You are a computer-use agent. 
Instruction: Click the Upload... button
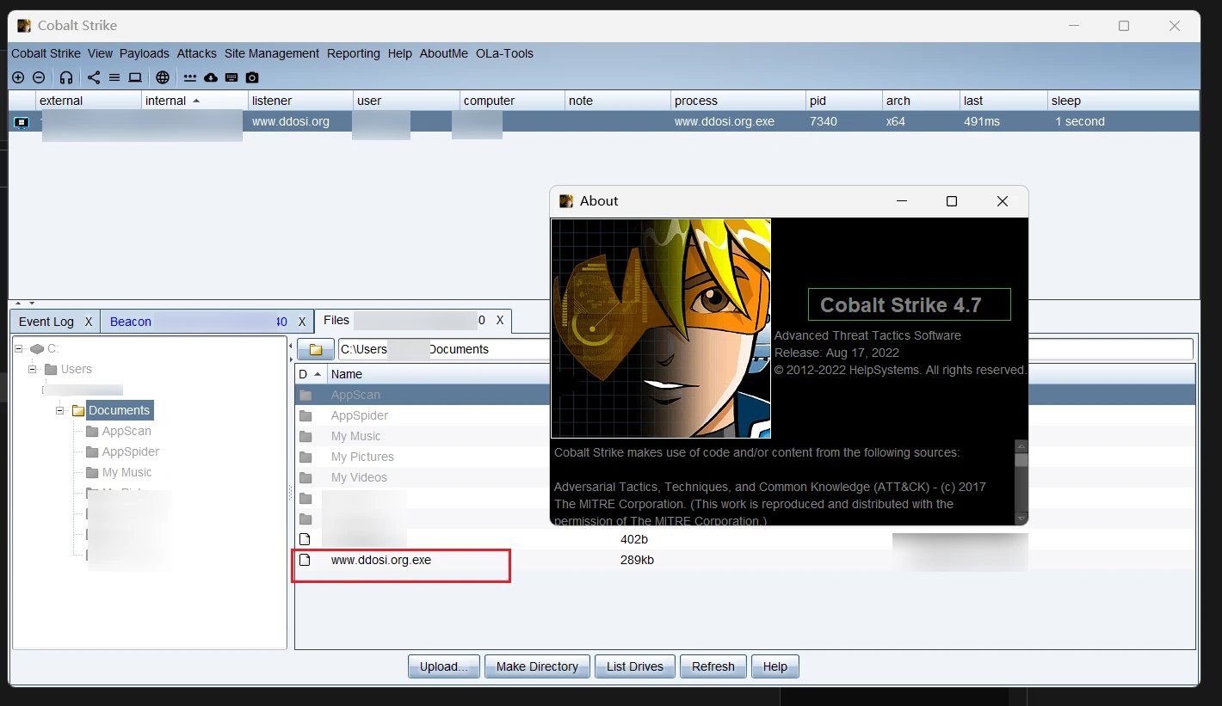tap(444, 666)
